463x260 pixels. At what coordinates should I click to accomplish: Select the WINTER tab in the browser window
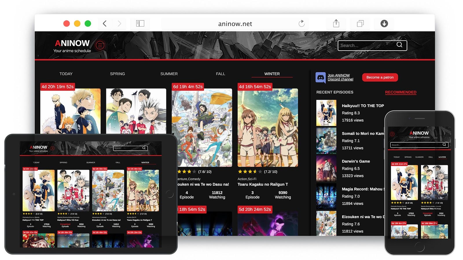click(x=272, y=74)
